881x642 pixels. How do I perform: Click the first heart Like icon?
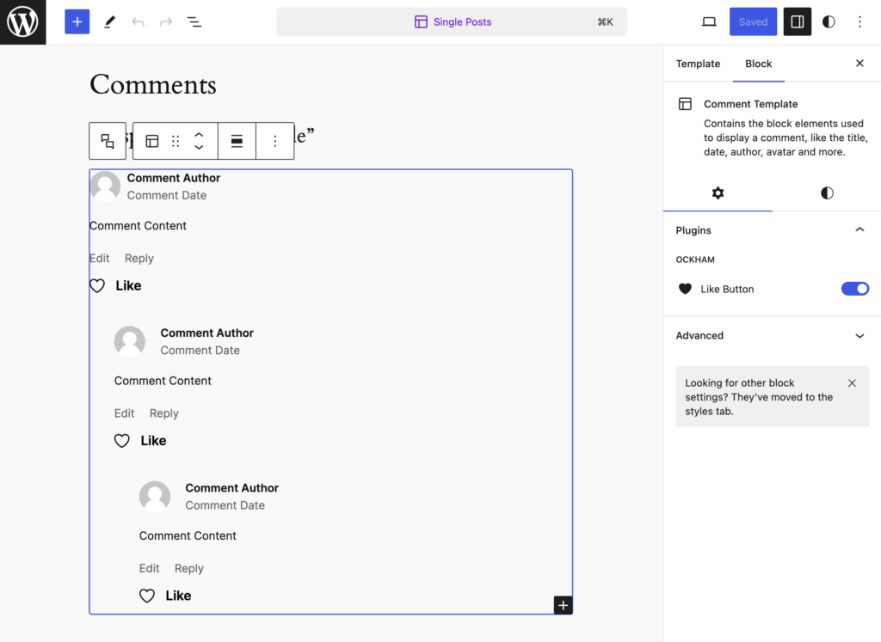(x=97, y=286)
